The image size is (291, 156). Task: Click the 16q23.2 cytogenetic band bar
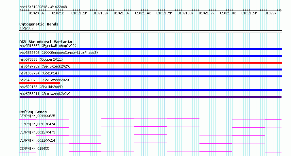tap(150, 32)
